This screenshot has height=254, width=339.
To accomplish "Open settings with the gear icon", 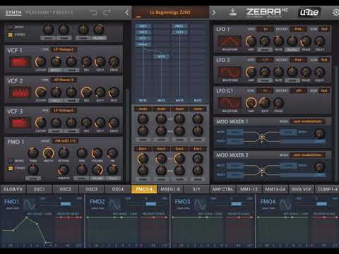I will click(x=335, y=12).
